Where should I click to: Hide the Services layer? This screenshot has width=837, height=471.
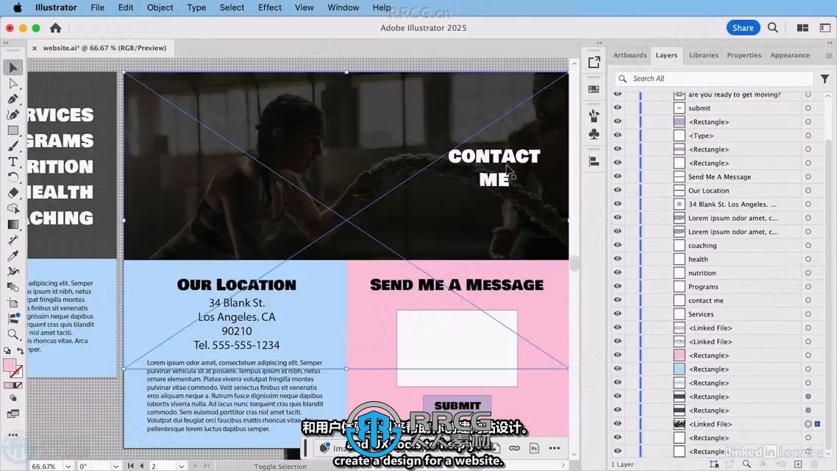[x=618, y=314]
